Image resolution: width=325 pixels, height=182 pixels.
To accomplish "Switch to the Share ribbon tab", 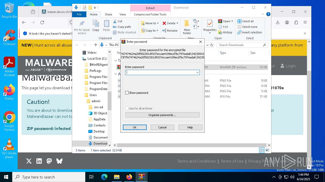I will tap(108, 14).
